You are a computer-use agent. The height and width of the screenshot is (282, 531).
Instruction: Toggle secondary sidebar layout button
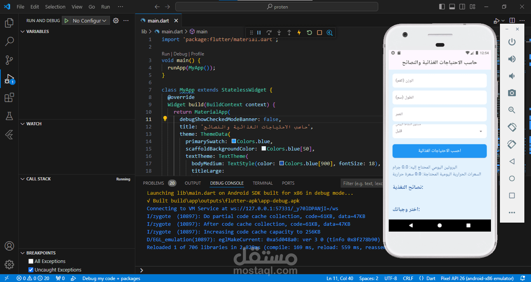pos(462,7)
